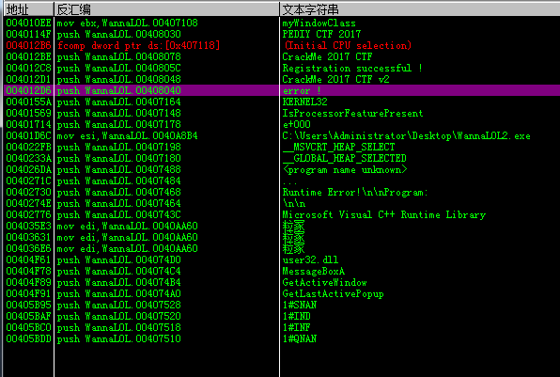
Task: Select the '__MSVCRT_HEAP_SELECT' string
Action: click(338, 147)
